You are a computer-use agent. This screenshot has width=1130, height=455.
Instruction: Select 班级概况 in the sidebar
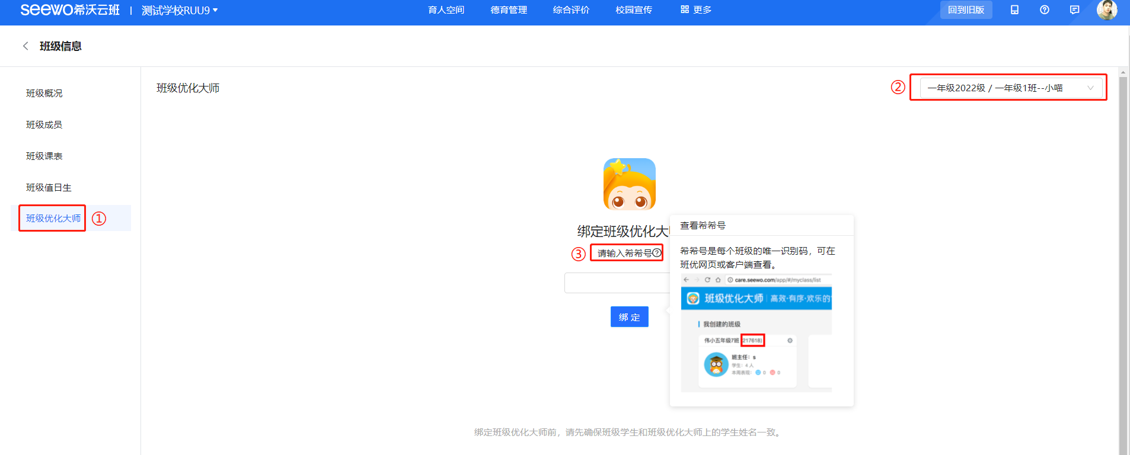tap(44, 94)
